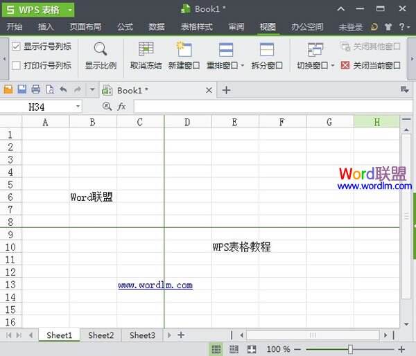This screenshot has height=356, width=416.
Task: Enable the 打印行号列标 checkbox
Action: (16, 66)
